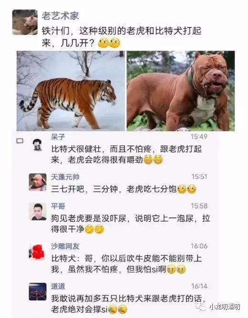Open the 老艺术家 username link
248x318 pixels.
60,16
